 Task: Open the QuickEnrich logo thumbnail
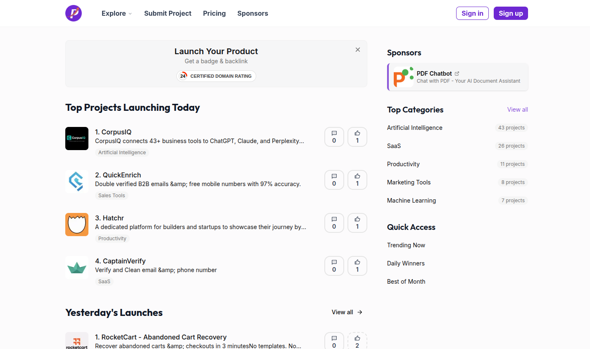[x=77, y=182]
